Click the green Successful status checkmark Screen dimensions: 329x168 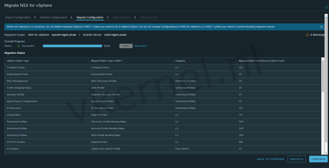click(19, 46)
